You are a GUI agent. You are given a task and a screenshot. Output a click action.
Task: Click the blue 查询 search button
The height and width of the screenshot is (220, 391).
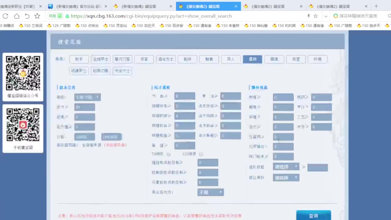tap(313, 215)
